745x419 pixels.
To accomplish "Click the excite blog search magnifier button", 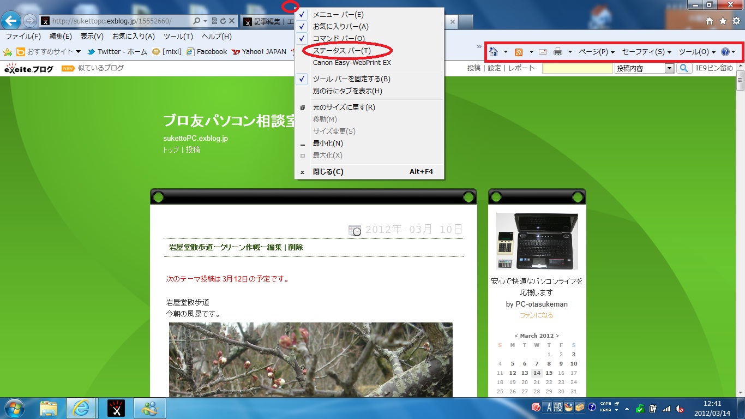I will (x=684, y=68).
